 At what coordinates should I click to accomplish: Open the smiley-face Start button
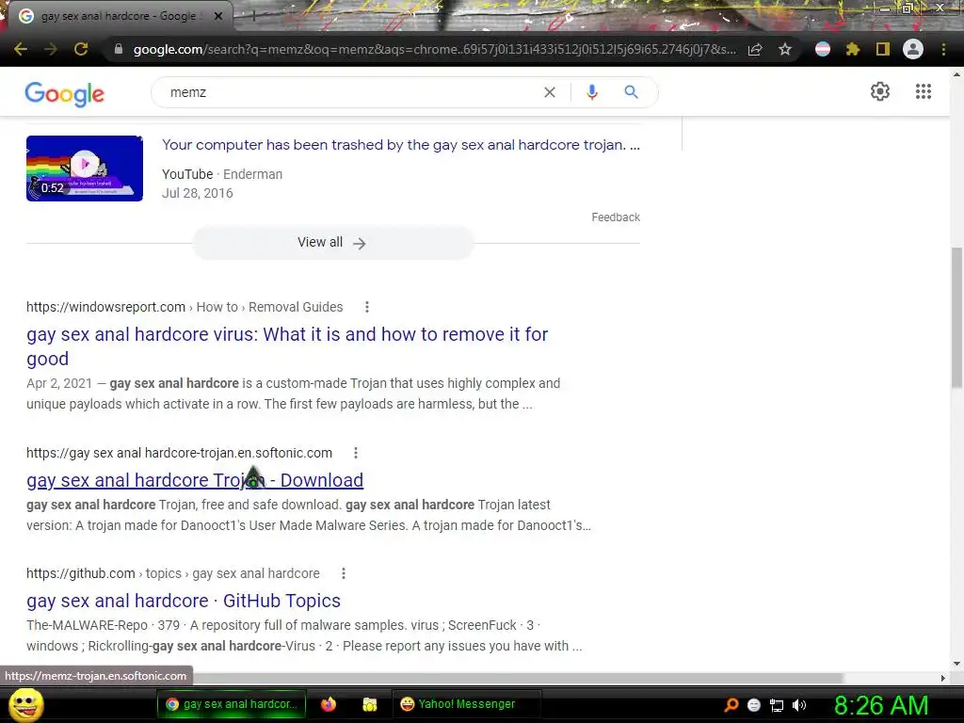[x=26, y=704]
